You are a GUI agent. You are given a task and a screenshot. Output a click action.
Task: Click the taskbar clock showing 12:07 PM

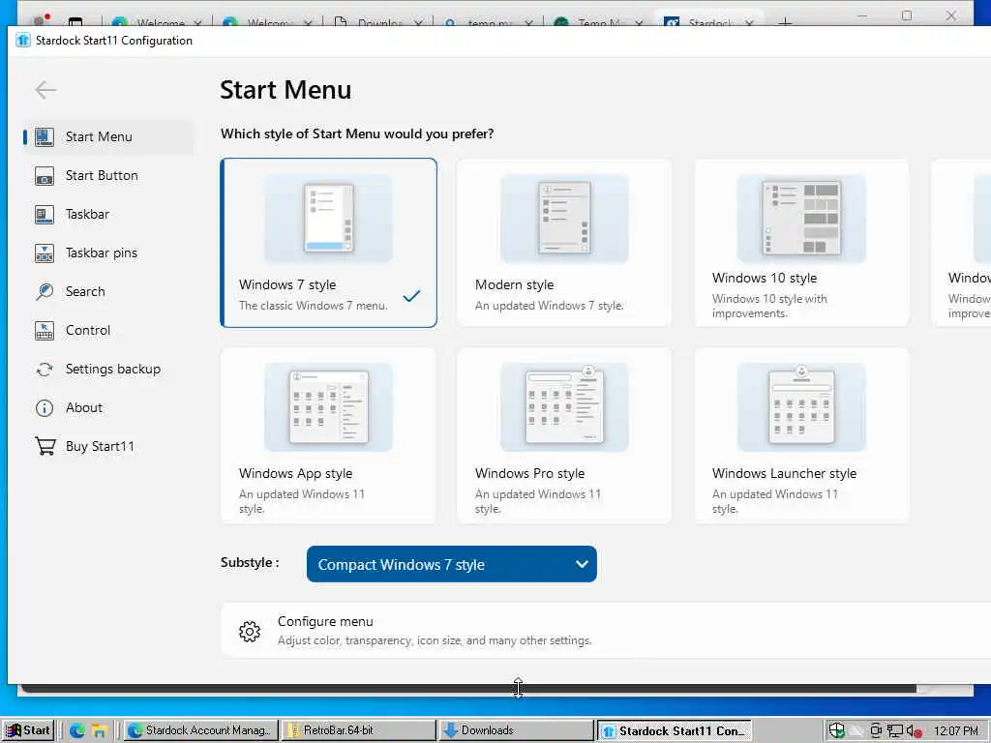(955, 730)
